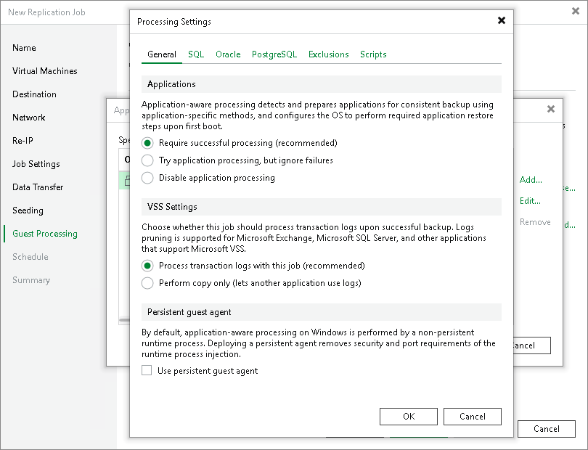Open the PostgreSQL tab
The height and width of the screenshot is (450, 588).
point(274,54)
